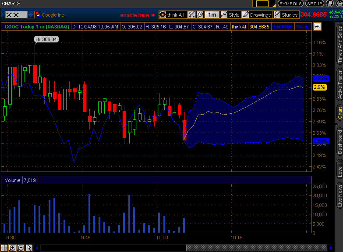
Task: Click the D: 12/24/08 10:05 AM date cell
Action: (95, 27)
